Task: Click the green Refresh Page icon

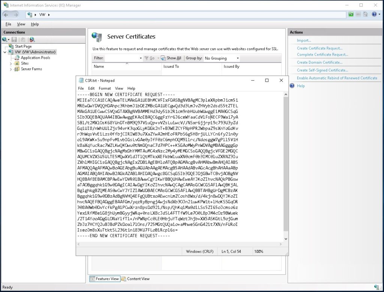Action: [351, 15]
